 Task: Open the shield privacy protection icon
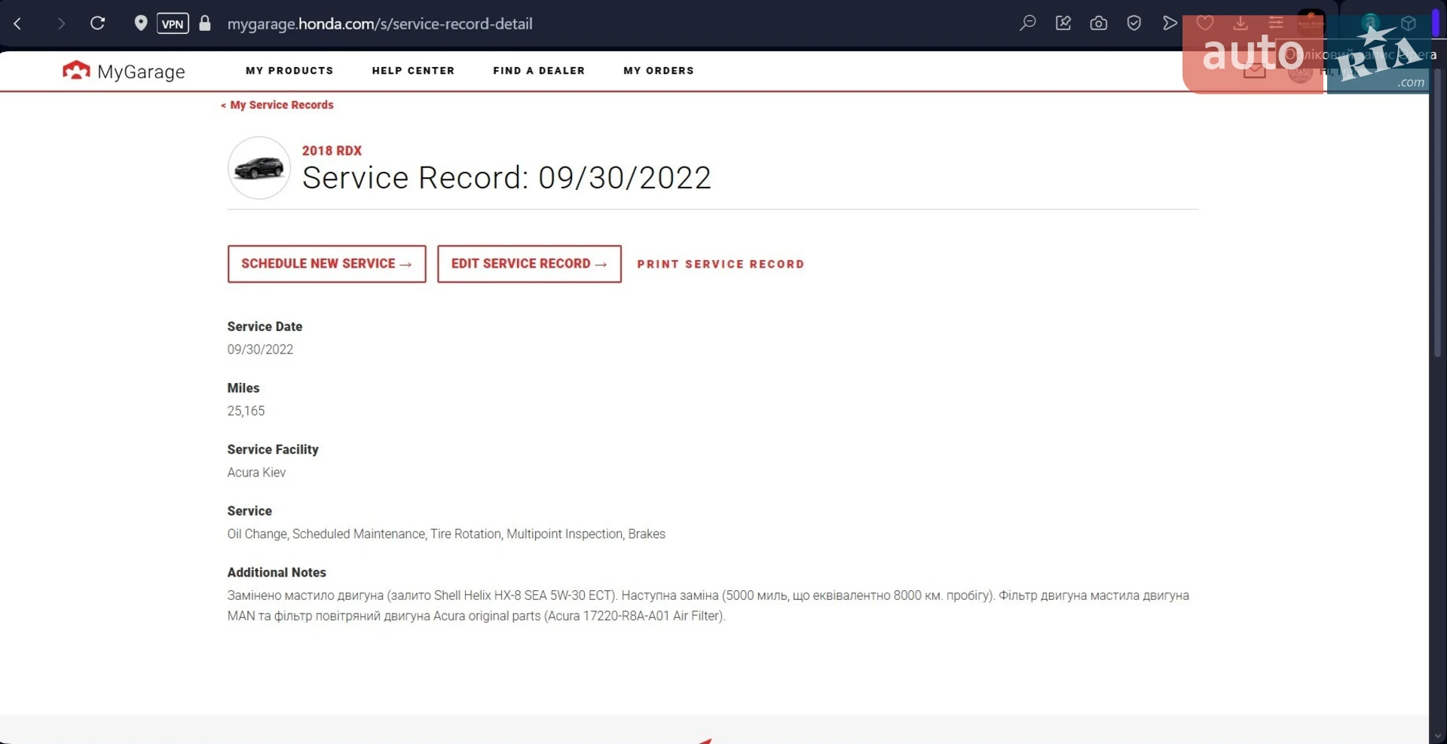[1134, 23]
